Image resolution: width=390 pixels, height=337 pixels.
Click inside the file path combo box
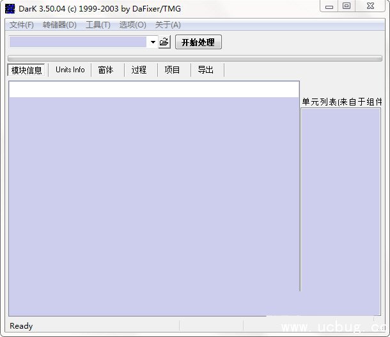(x=78, y=42)
